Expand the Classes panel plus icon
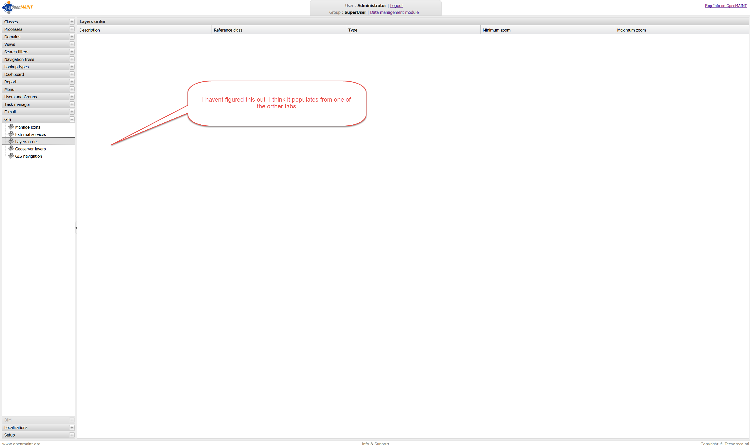750x445 pixels. [x=72, y=22]
